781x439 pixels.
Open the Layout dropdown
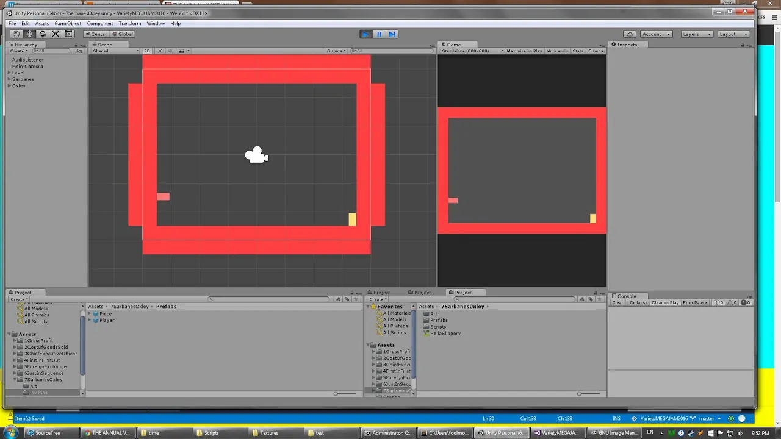click(x=733, y=34)
